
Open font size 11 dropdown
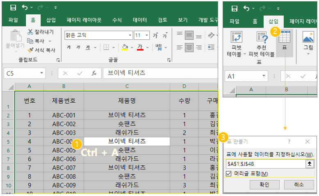[147, 35]
